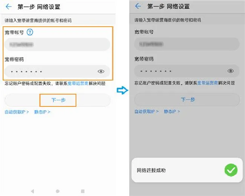The height and width of the screenshot is (196, 245).
Task: Click right screen title 第一步 网络设置
Action: [x=168, y=6]
